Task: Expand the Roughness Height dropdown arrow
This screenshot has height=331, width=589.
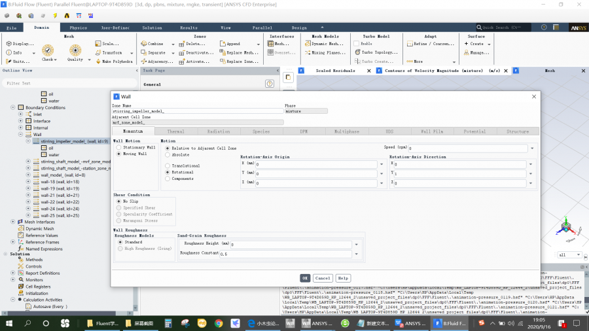Action: click(x=355, y=244)
